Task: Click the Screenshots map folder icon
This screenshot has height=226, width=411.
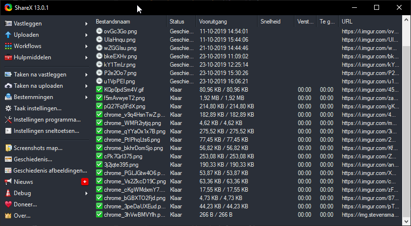Action: [x=8, y=148]
